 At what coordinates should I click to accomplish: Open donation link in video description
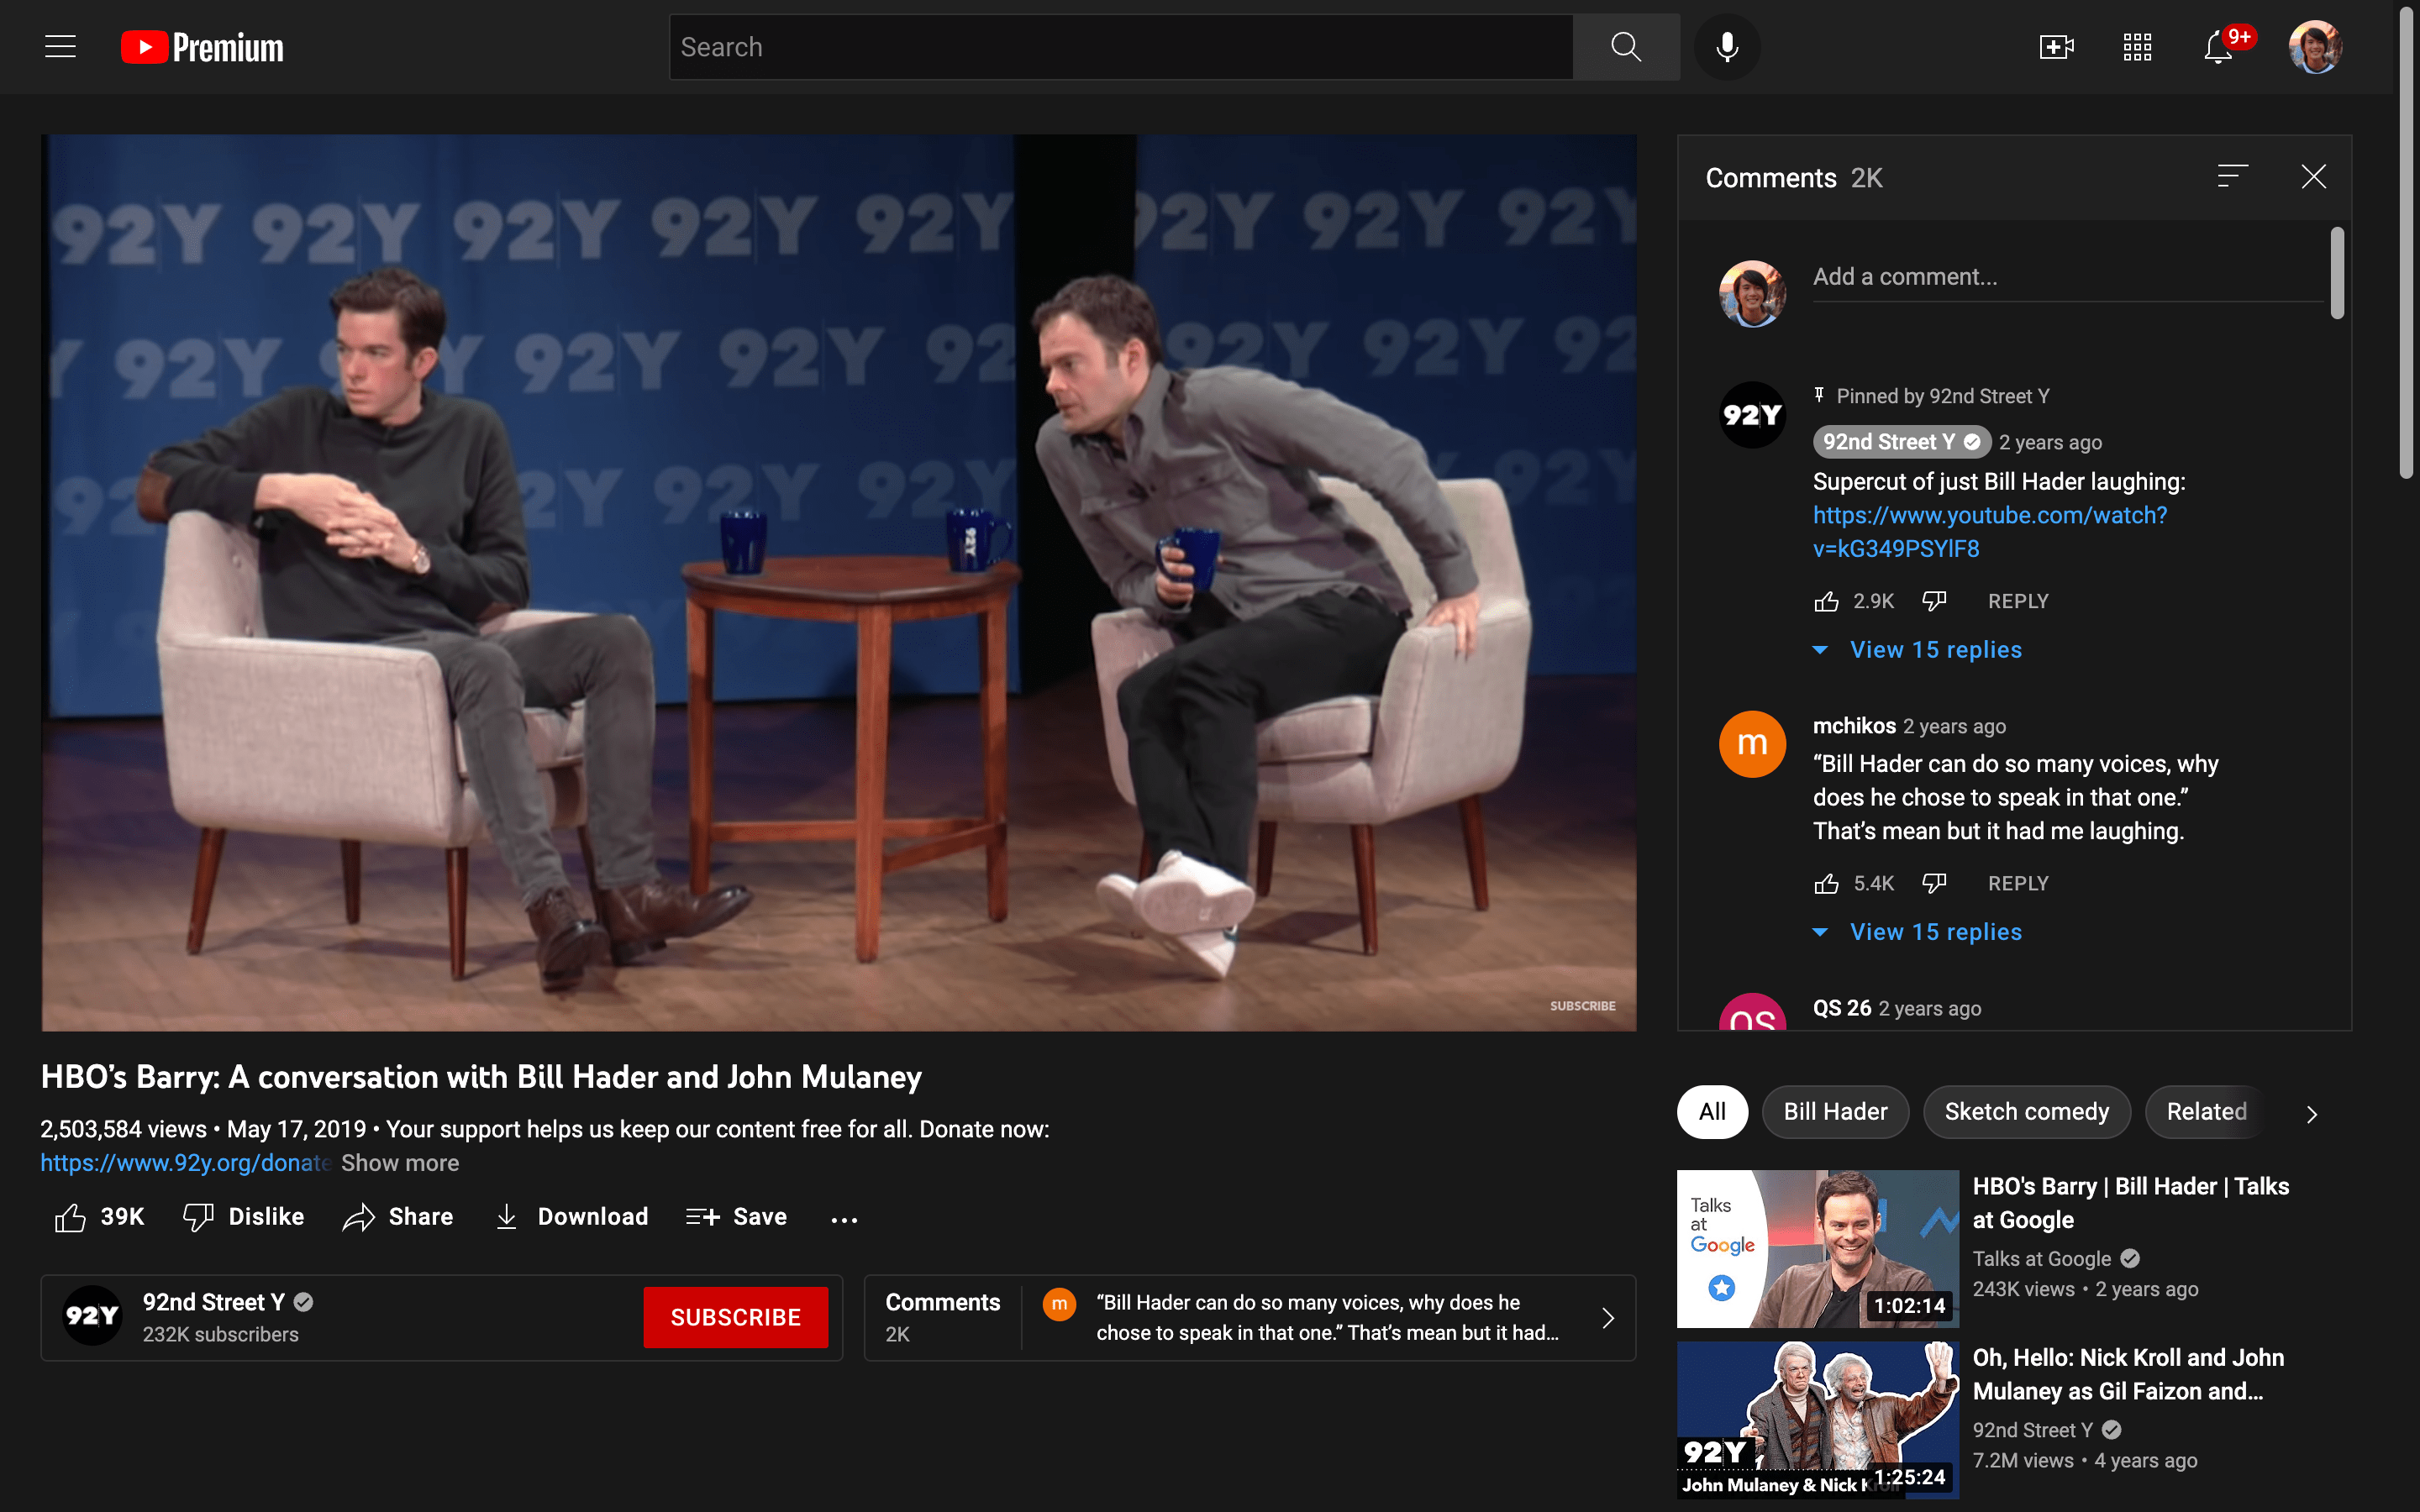tap(185, 1162)
